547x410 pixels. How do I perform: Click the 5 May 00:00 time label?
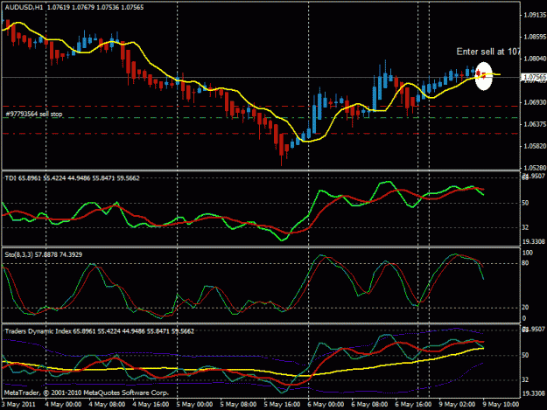tap(194, 405)
